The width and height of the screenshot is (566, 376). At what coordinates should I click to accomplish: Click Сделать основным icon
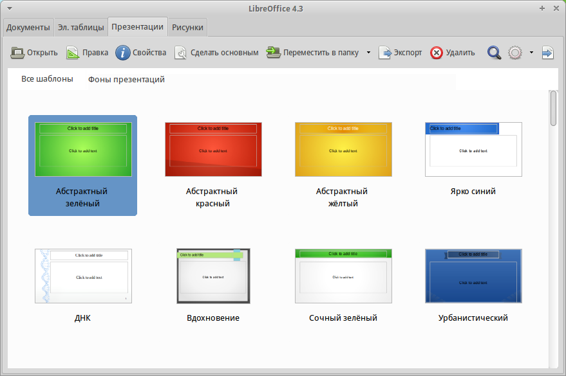[181, 53]
